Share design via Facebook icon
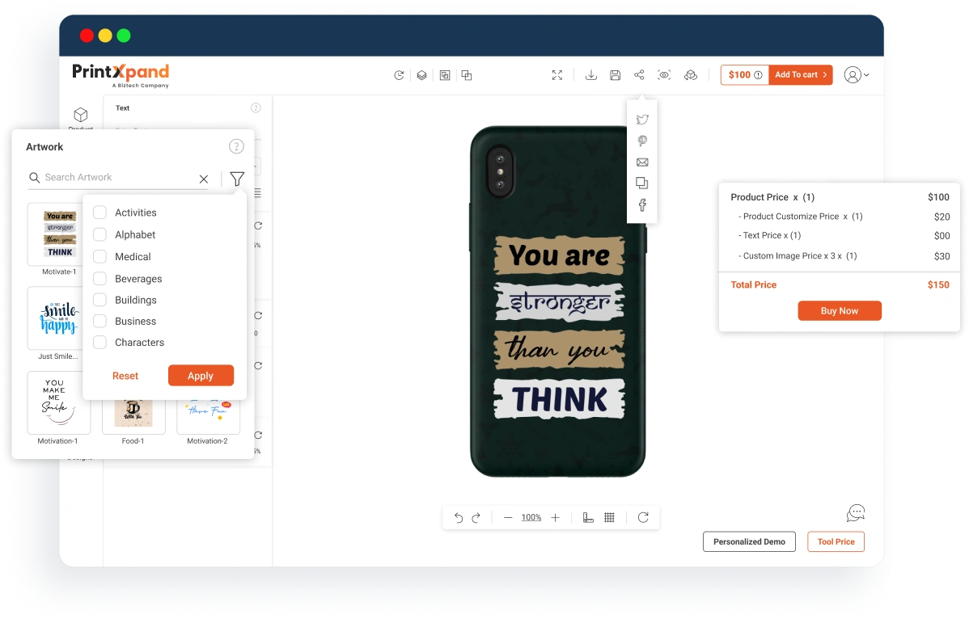This screenshot has width=969, height=619. click(x=642, y=205)
